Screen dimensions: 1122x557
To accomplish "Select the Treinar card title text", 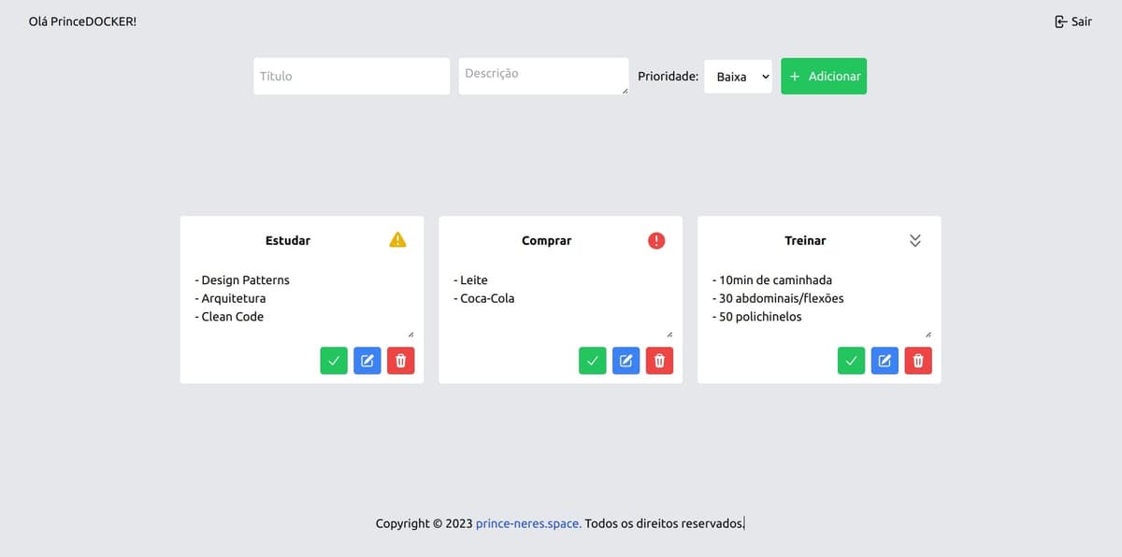I will [805, 240].
